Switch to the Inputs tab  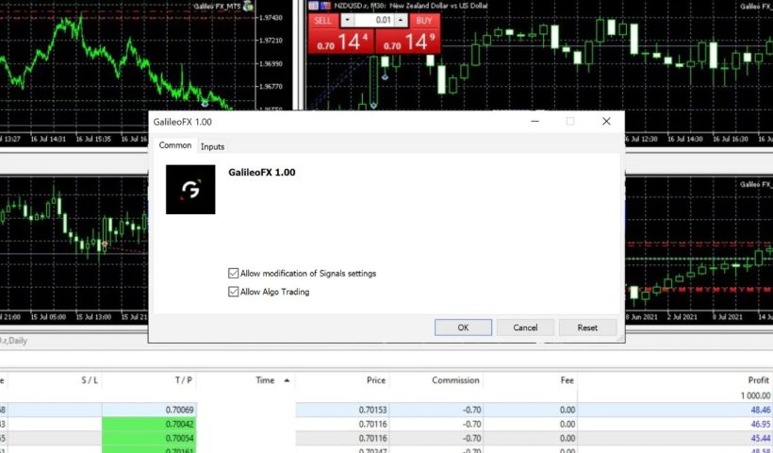point(212,146)
